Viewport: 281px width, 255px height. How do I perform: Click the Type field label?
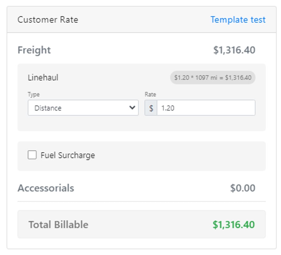click(x=34, y=94)
